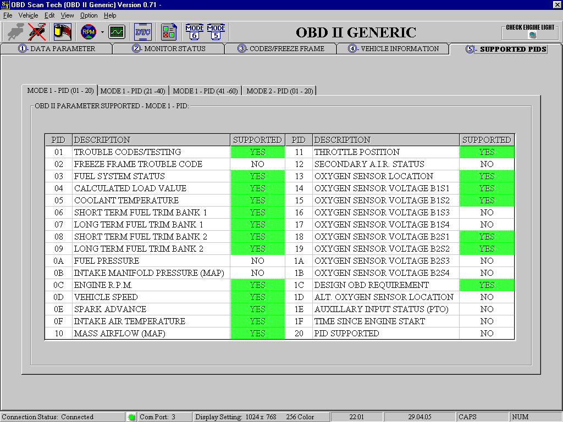The height and width of the screenshot is (422, 563).
Task: Click the monitor status checklist icon
Action: pos(169,32)
